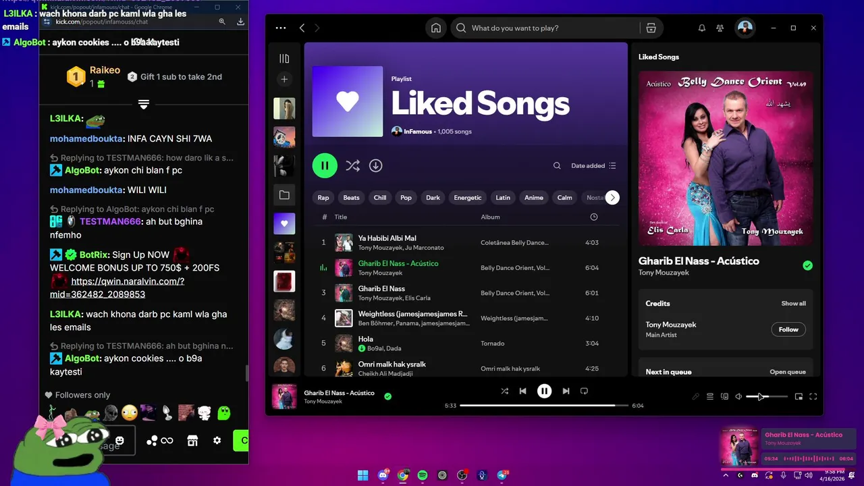864x486 pixels.
Task: Open the three-dots Spotify app menu
Action: tap(281, 28)
